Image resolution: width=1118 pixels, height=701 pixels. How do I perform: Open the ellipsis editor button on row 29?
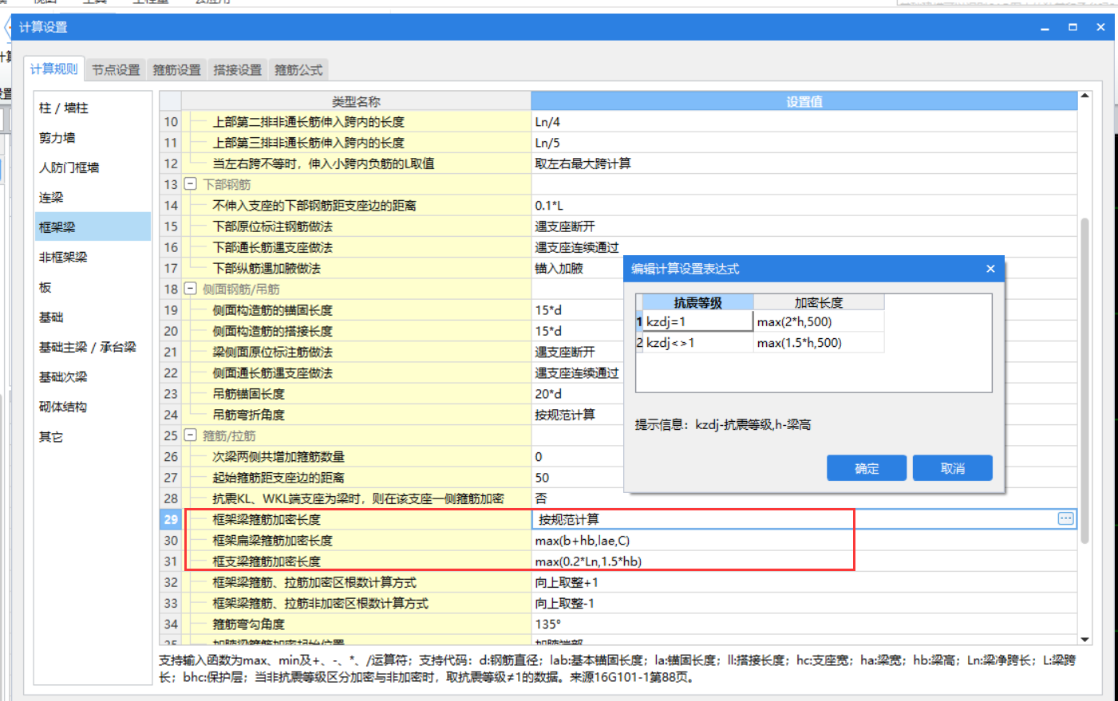point(1065,519)
